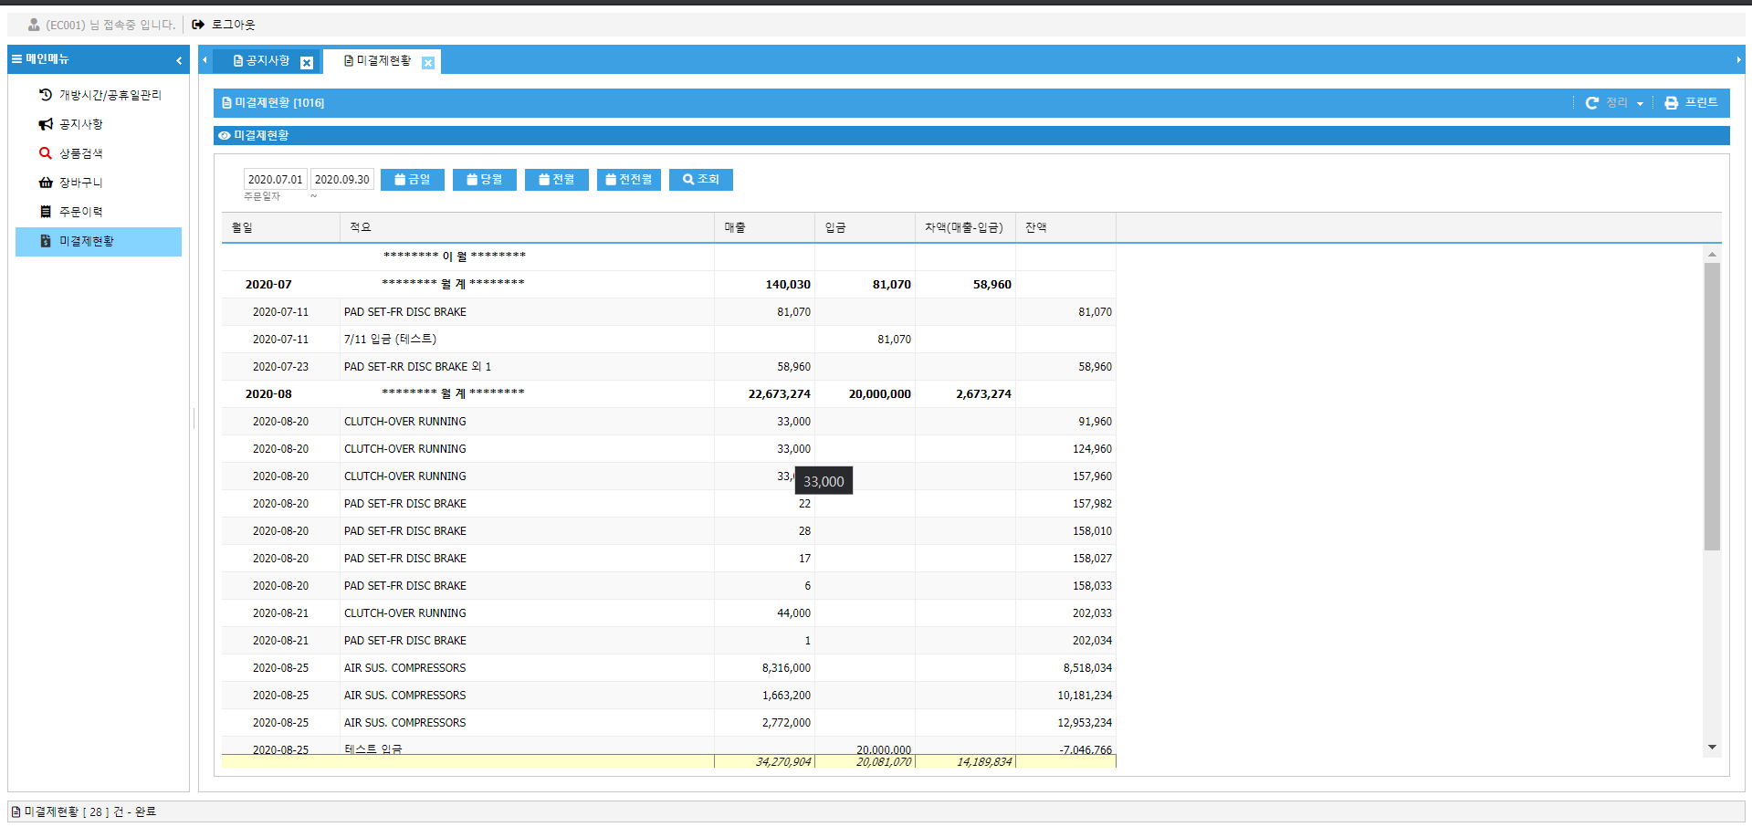Select the 2020-08 monthly total row
Screen dimensions: 1752x827
[668, 394]
